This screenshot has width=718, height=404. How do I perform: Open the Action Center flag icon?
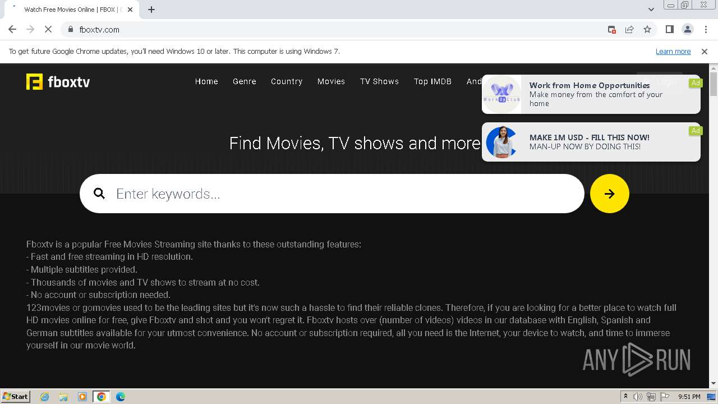coord(665,397)
